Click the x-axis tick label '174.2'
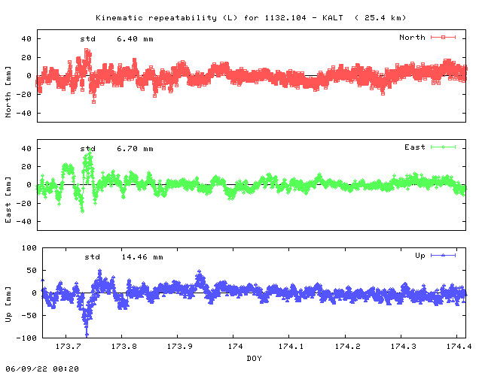 (348, 347)
